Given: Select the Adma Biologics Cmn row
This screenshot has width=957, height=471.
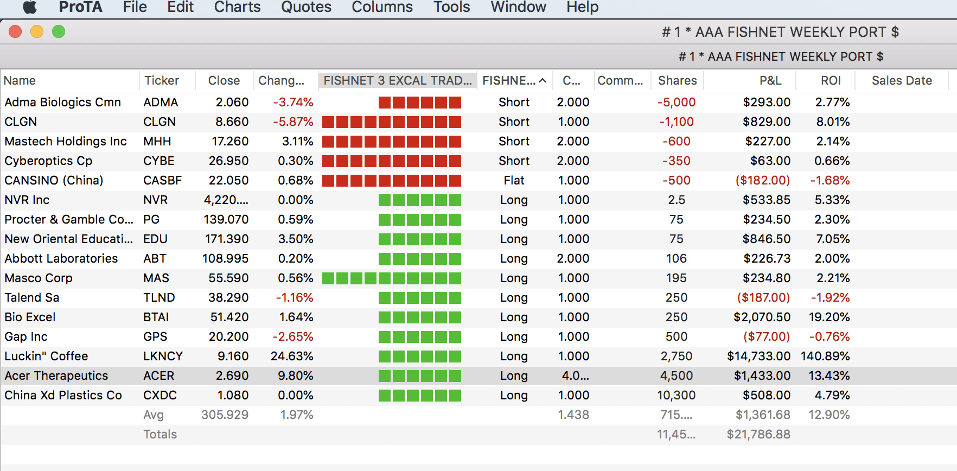Looking at the screenshot, I should point(478,102).
